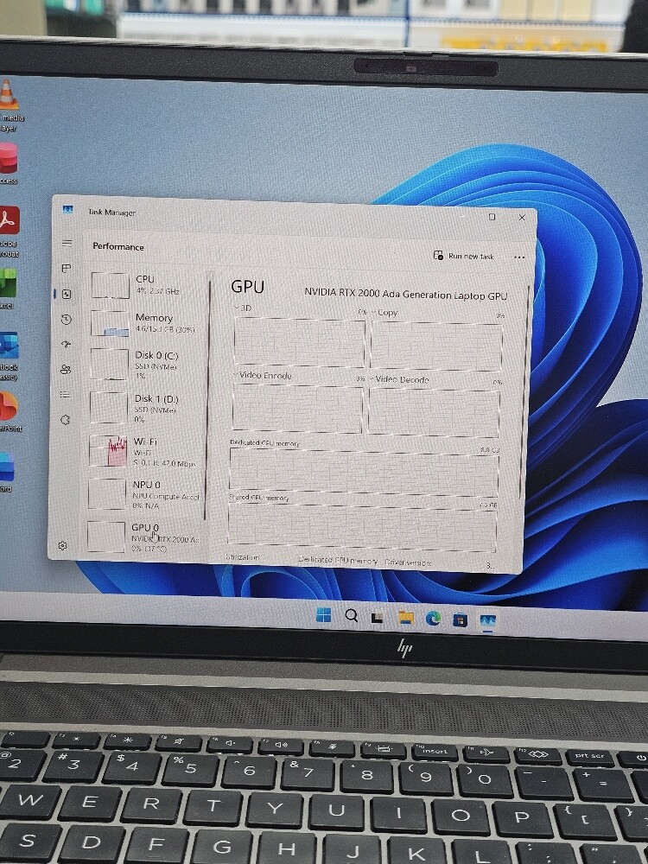Click Run new task button
The height and width of the screenshot is (864, 648).
463,256
